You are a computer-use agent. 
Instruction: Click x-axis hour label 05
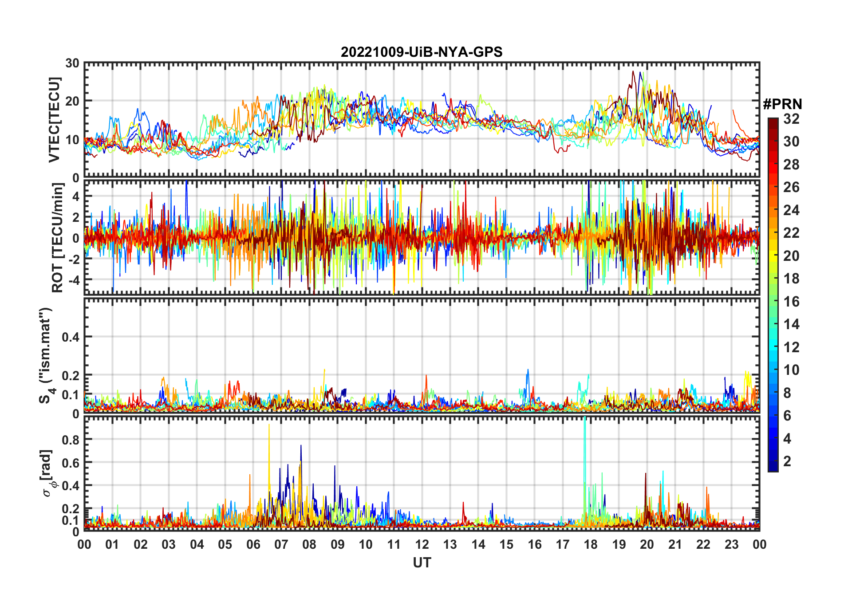tap(225, 544)
